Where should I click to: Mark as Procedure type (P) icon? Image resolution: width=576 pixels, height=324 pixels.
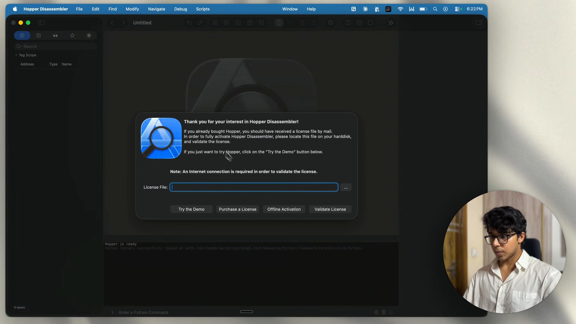pyautogui.click(x=250, y=22)
